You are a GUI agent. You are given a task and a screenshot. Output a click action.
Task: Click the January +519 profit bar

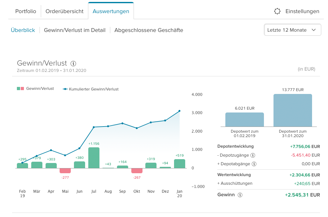(x=179, y=164)
